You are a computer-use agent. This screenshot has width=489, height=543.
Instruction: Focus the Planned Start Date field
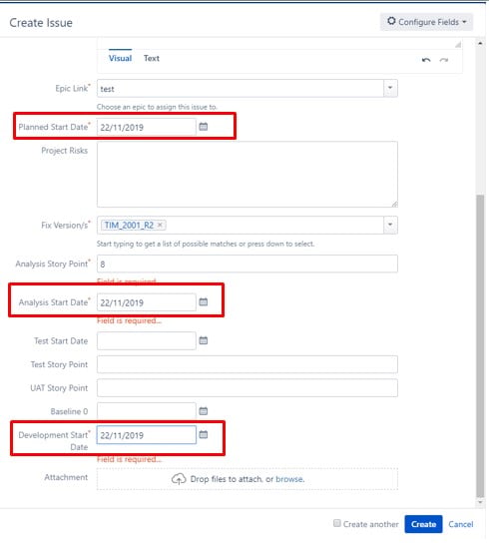(x=146, y=127)
